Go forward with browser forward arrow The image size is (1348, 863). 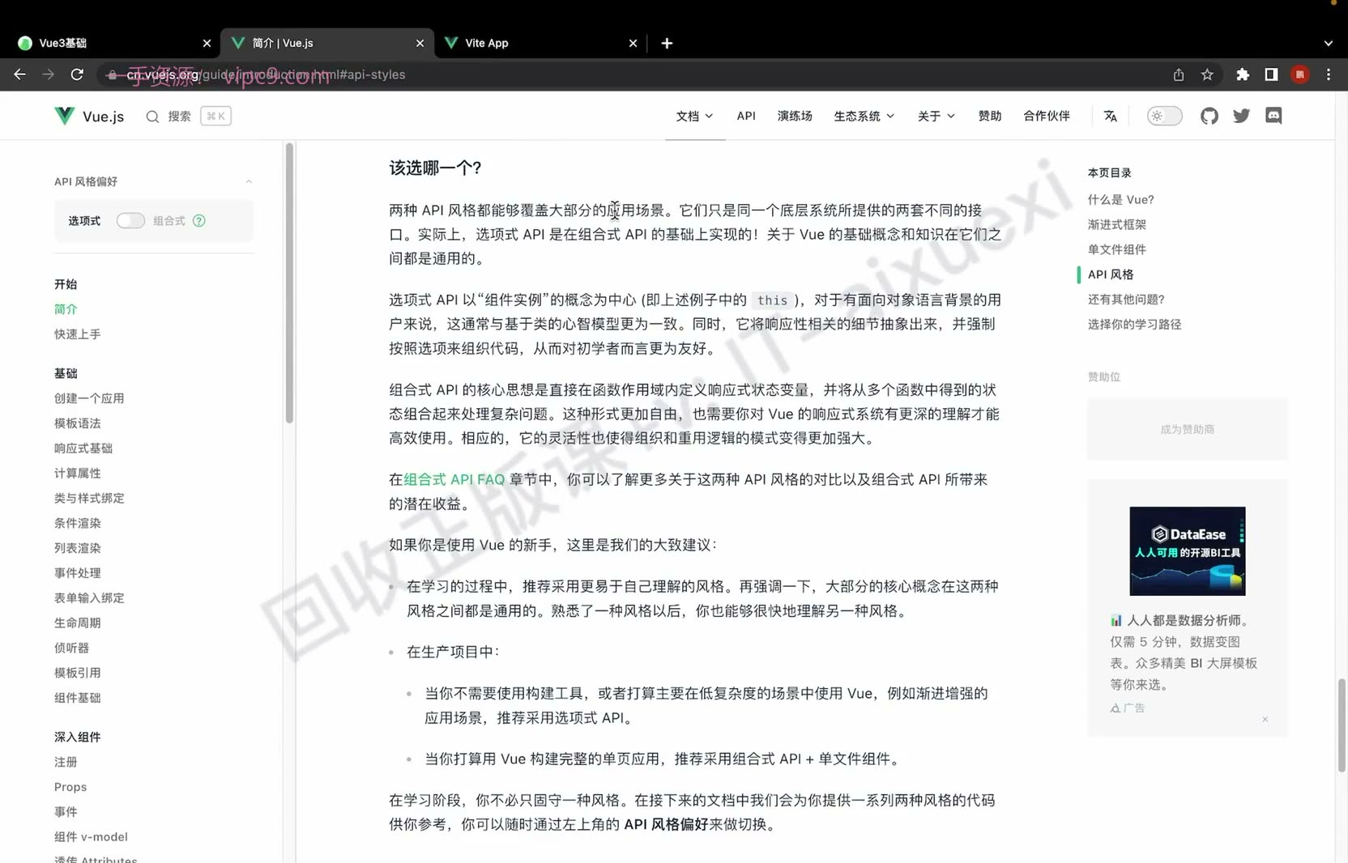(49, 74)
